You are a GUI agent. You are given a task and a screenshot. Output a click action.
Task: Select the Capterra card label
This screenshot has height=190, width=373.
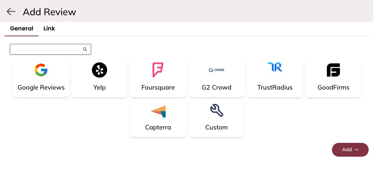(158, 127)
